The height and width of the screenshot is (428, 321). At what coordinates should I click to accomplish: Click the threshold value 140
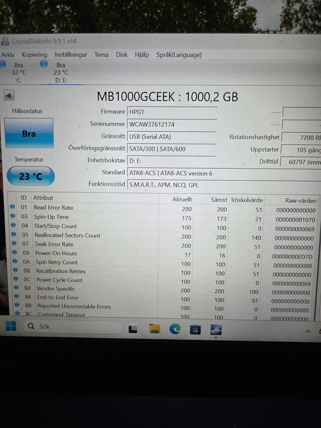tap(256, 238)
